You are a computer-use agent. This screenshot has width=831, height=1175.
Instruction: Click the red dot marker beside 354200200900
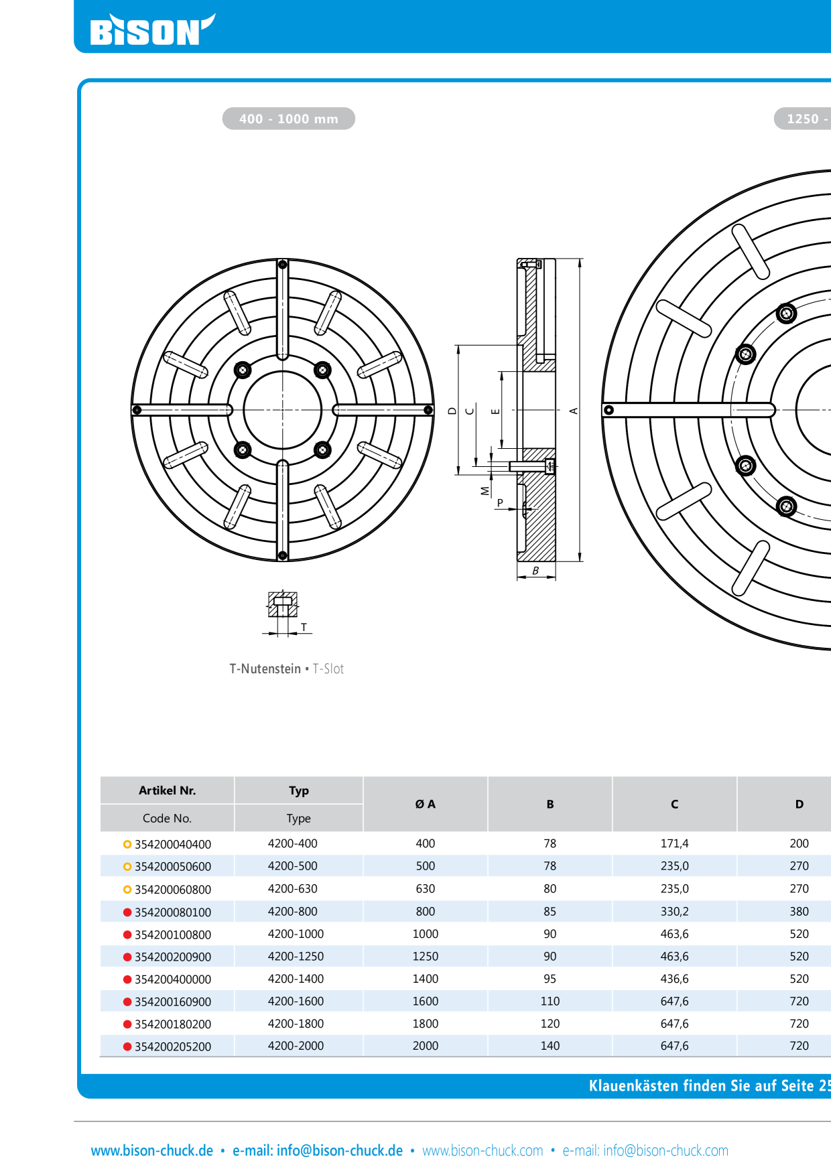coord(127,957)
